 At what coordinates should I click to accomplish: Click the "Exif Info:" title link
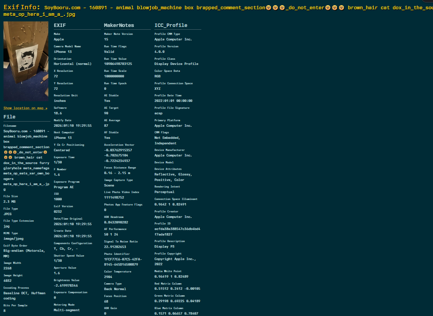22,7
